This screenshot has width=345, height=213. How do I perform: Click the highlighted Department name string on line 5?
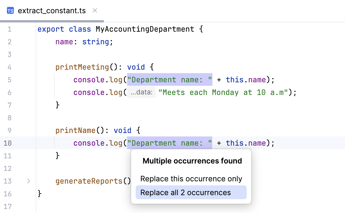169,80
